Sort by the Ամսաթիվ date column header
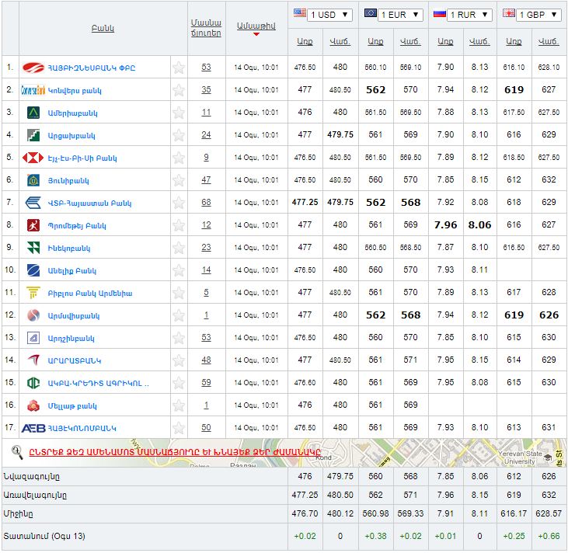 point(256,25)
